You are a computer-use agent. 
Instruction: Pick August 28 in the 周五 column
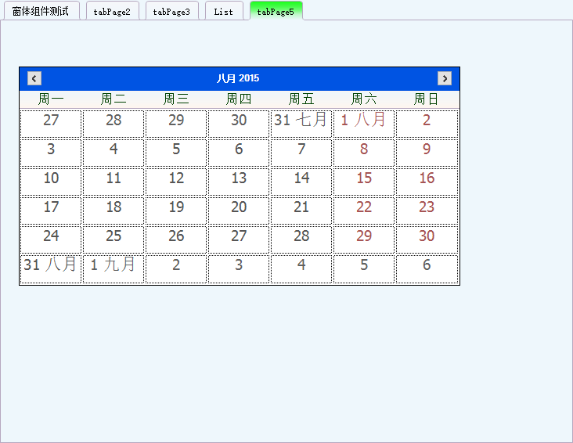(301, 240)
